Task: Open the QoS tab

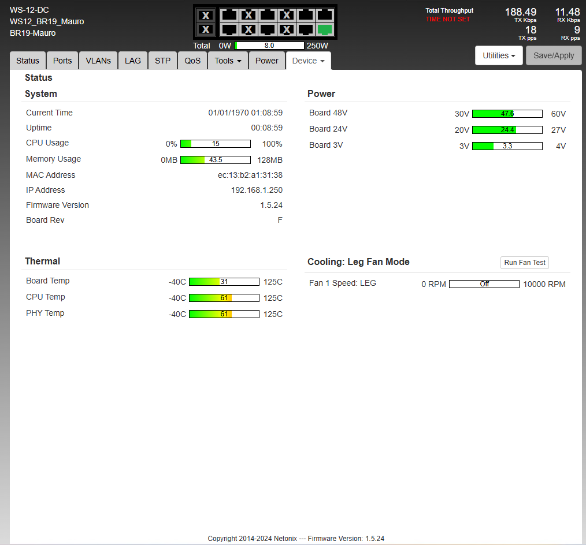Action: point(192,61)
